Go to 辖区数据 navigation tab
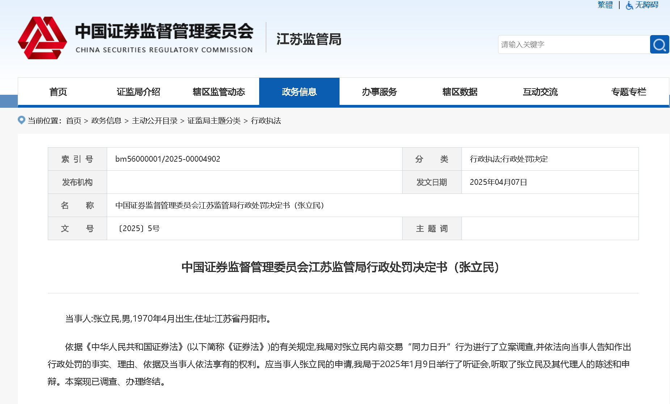670x404 pixels. 460,92
